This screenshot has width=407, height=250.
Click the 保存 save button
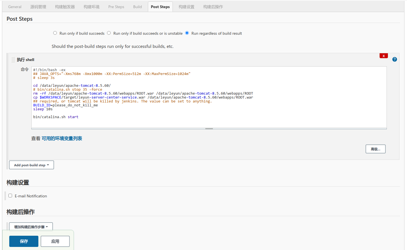(x=24, y=241)
